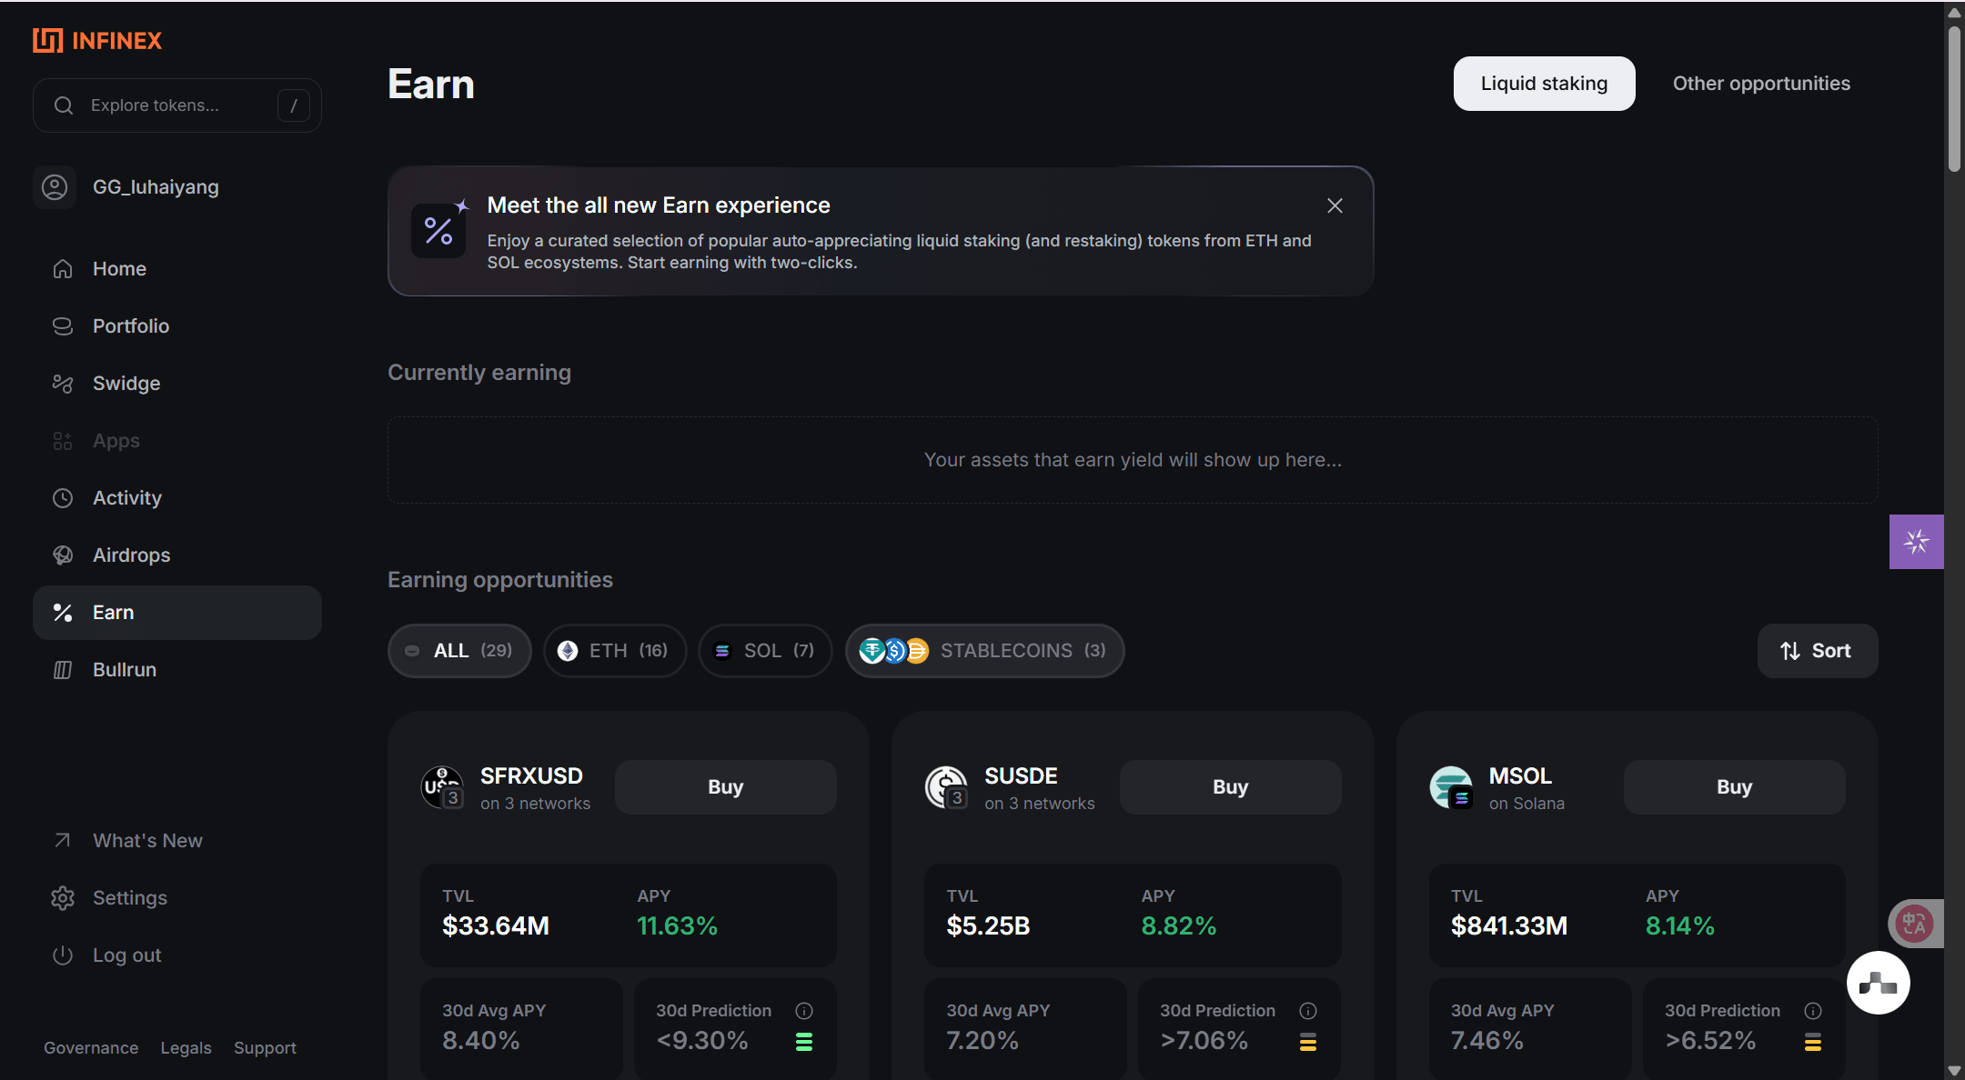Open the Bullrun page

[177, 670]
